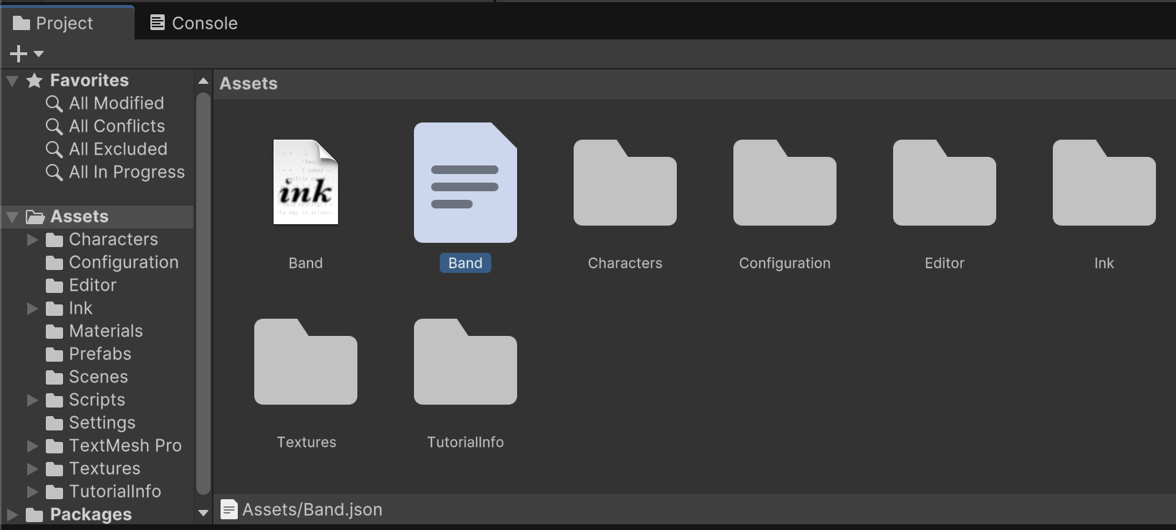Open the TutorialInfo folder icon in the grid

click(x=465, y=362)
